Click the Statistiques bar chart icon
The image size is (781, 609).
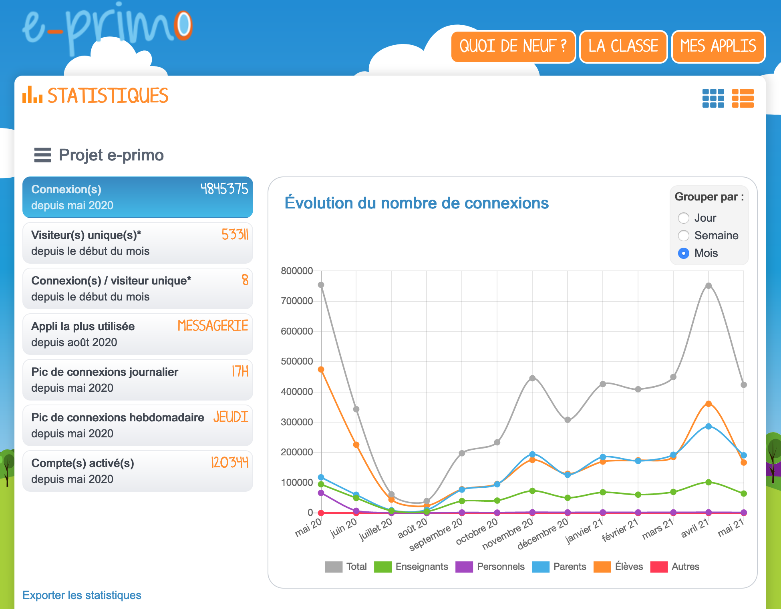pos(32,95)
